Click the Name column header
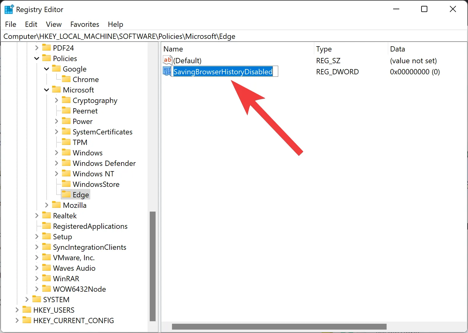 click(173, 49)
